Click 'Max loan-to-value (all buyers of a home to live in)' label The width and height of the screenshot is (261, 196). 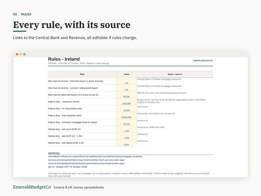73,95
